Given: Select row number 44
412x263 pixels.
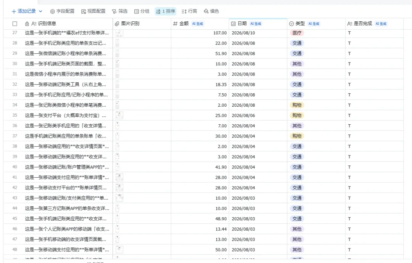Looking at the screenshot, I should click(15, 208).
